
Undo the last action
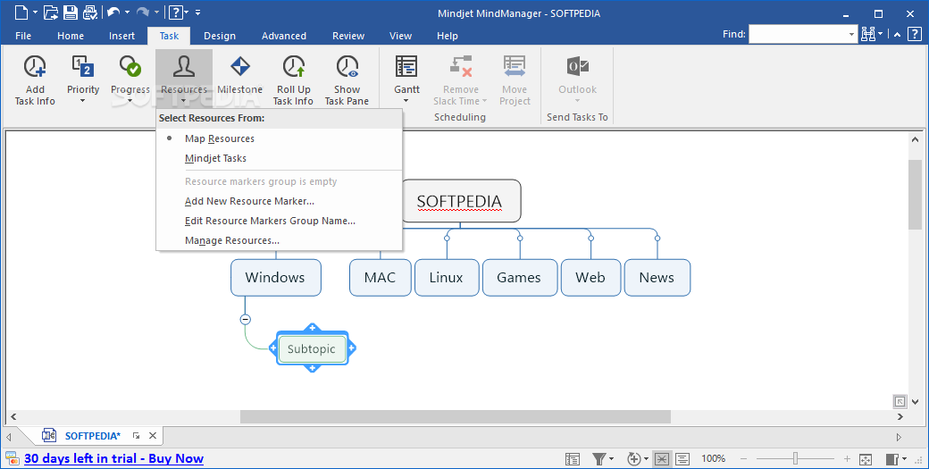(x=113, y=12)
